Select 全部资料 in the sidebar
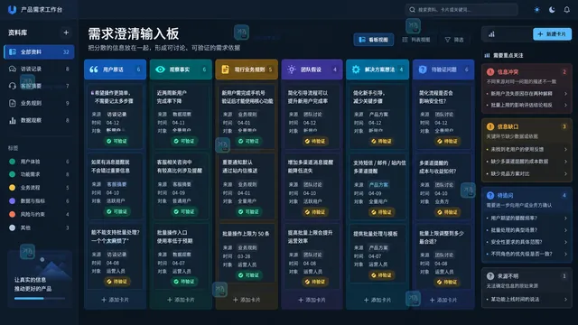 click(x=39, y=52)
